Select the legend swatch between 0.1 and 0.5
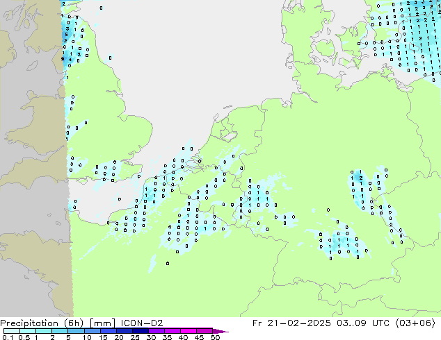441x340 pixels. (x=12, y=331)
